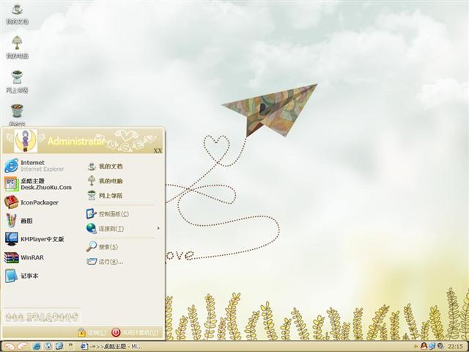Click the network globe tray icon
Image resolution: width=469 pixels, height=352 pixels.
click(x=432, y=346)
